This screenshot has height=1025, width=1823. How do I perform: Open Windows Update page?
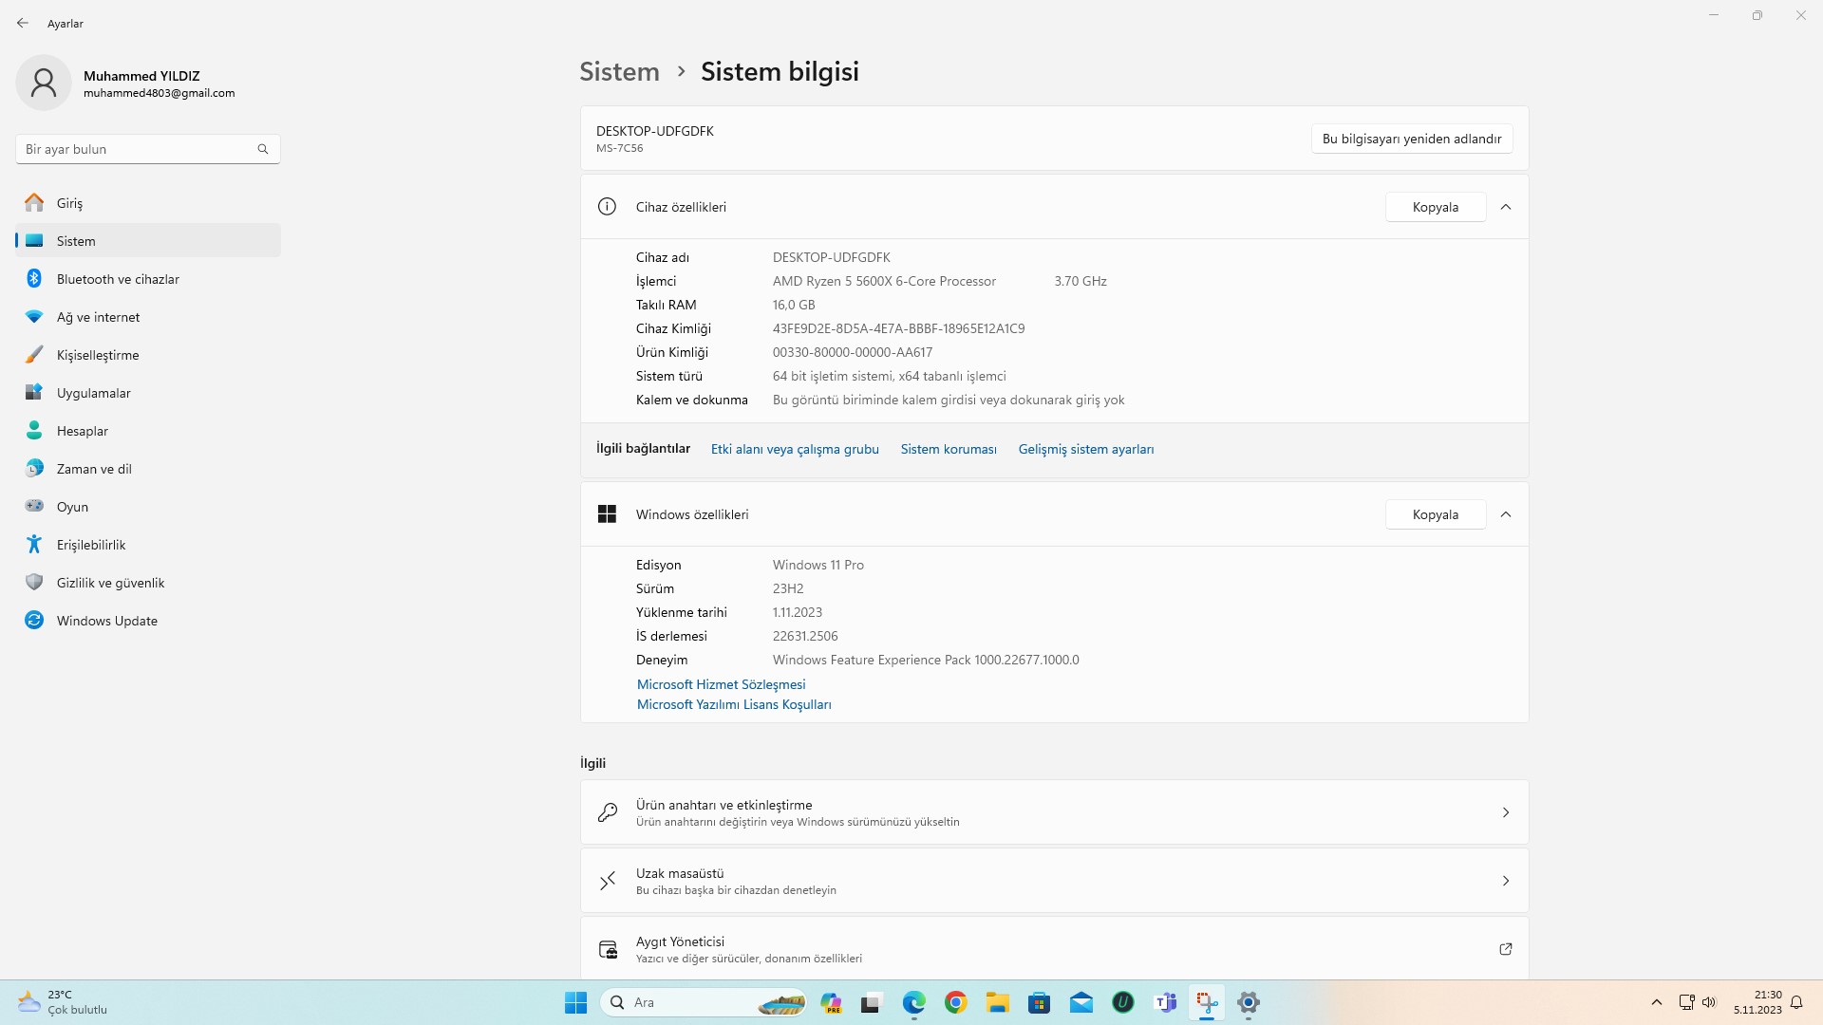click(106, 621)
